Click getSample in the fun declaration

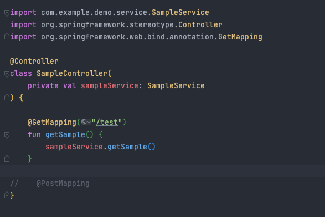coord(65,134)
